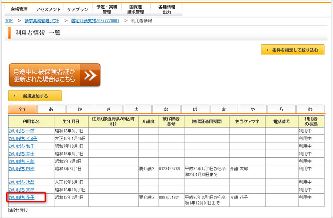The image size is (333, 218).
Task: Select the な tab
Action: 166,109
